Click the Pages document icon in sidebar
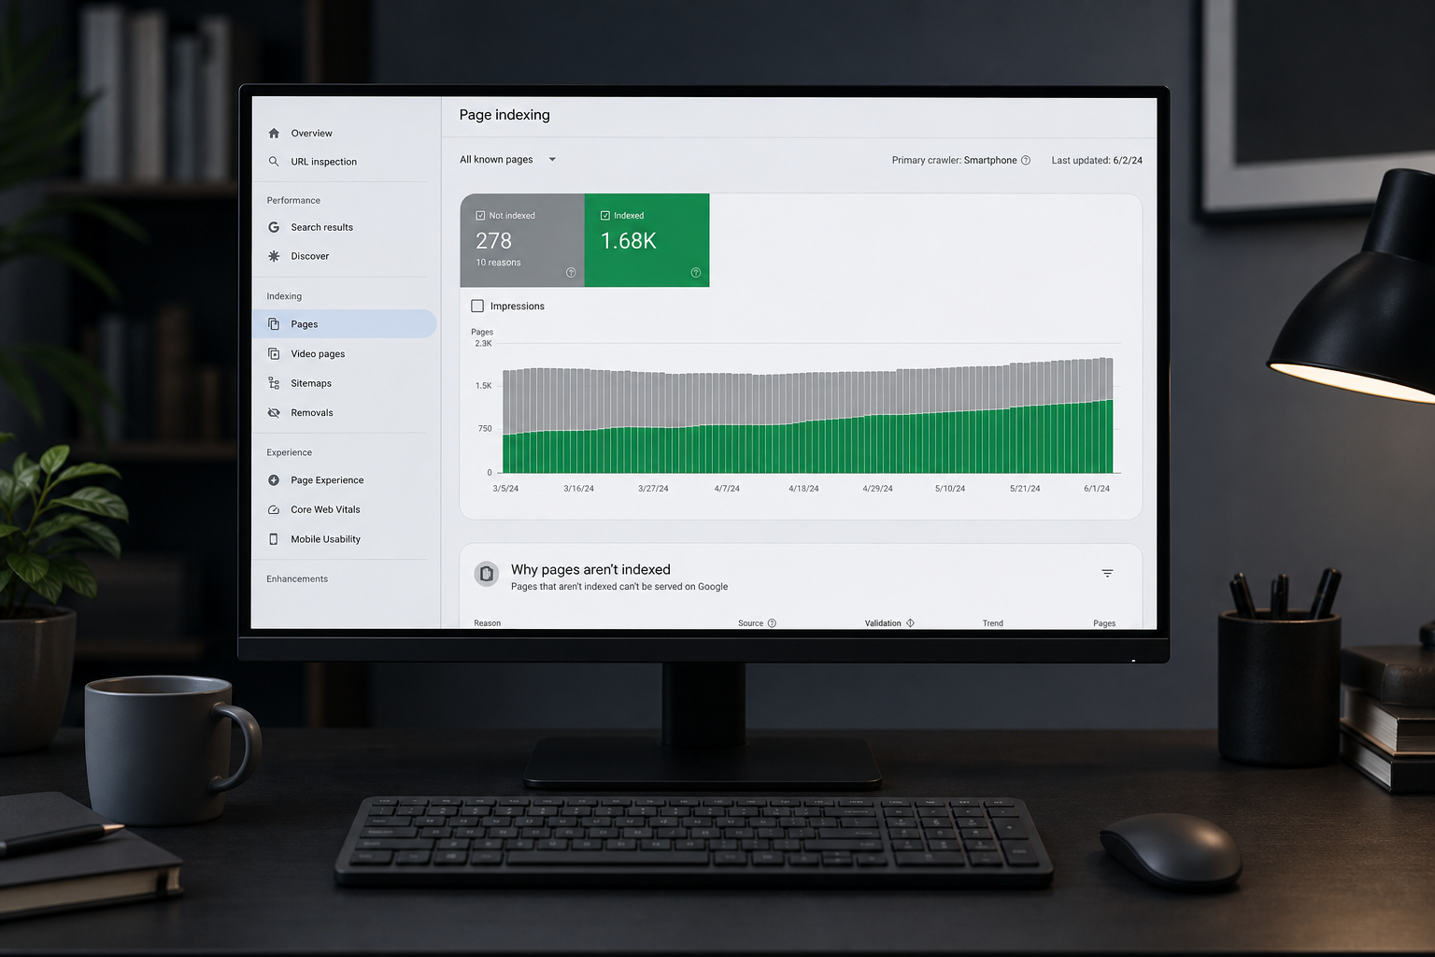Viewport: 1435px width, 957px height. coord(274,324)
